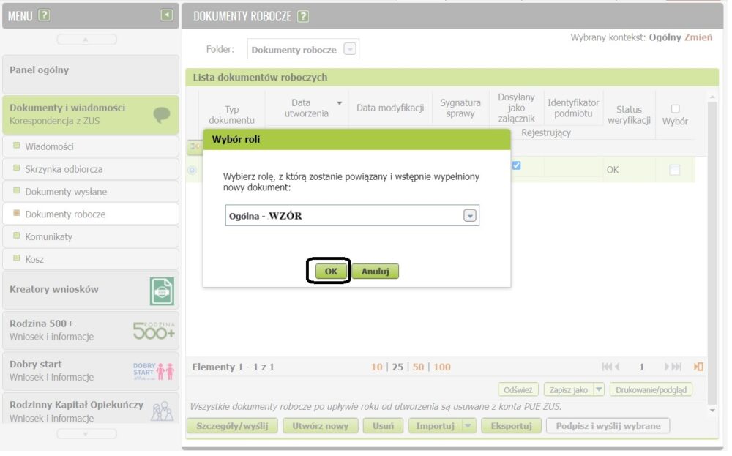Open help icon beside Dokumenty robocze title

point(303,16)
